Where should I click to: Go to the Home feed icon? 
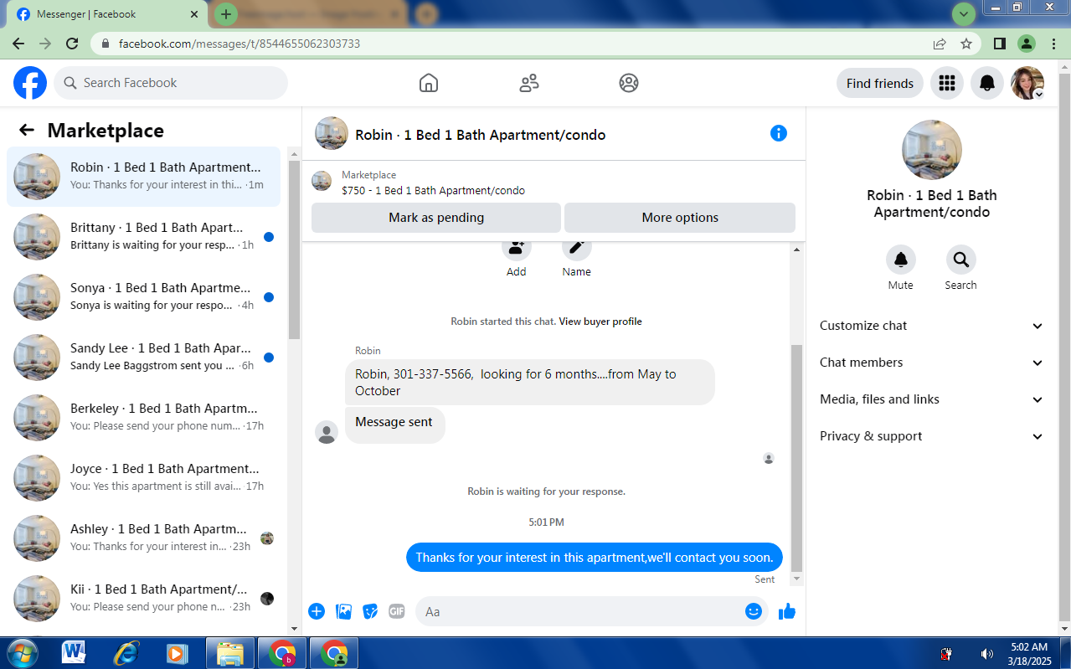(x=429, y=83)
